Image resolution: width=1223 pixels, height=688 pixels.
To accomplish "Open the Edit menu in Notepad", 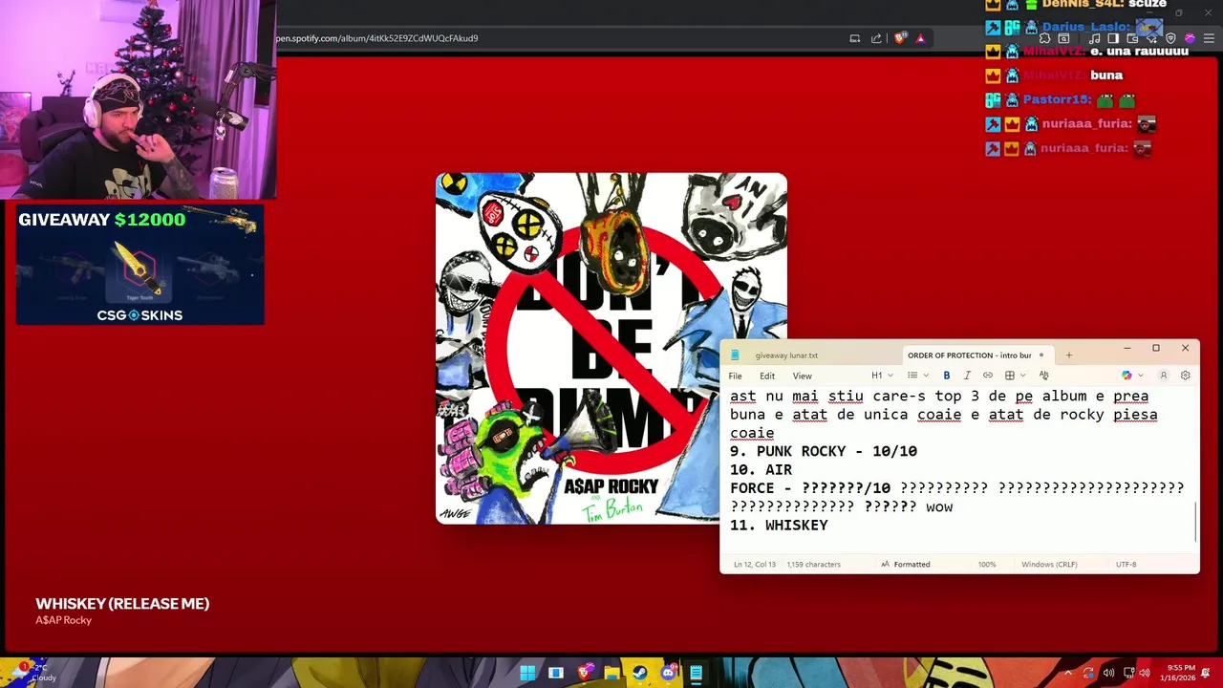I will [767, 376].
